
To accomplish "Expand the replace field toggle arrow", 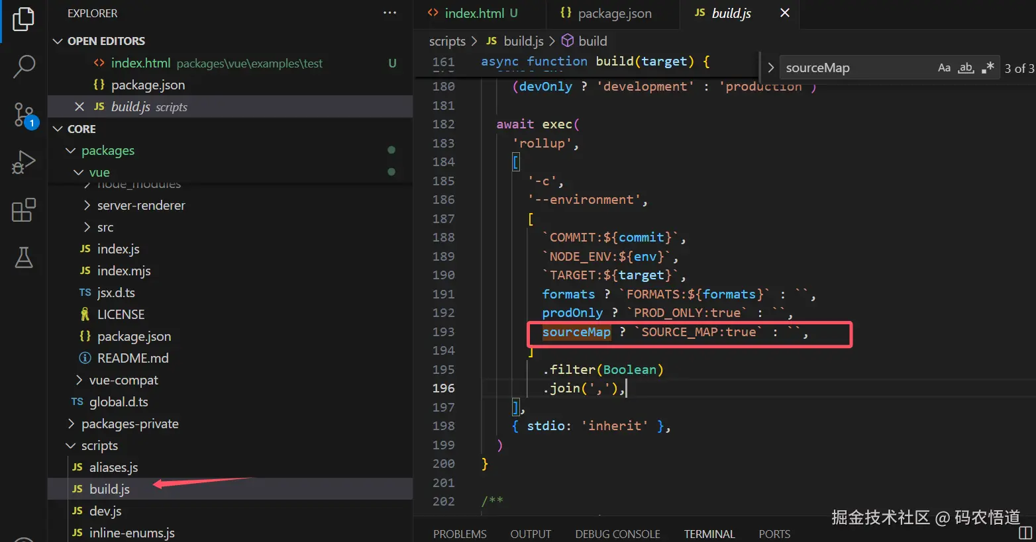I will pos(770,68).
